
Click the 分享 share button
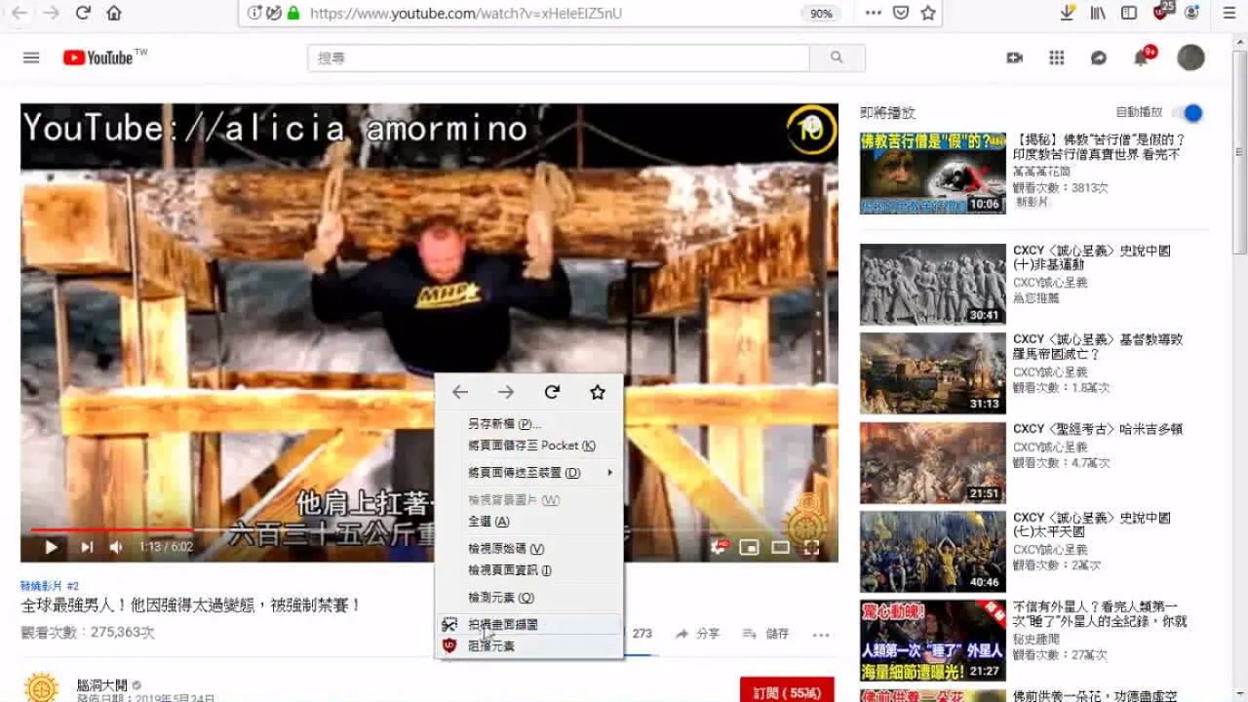click(698, 634)
